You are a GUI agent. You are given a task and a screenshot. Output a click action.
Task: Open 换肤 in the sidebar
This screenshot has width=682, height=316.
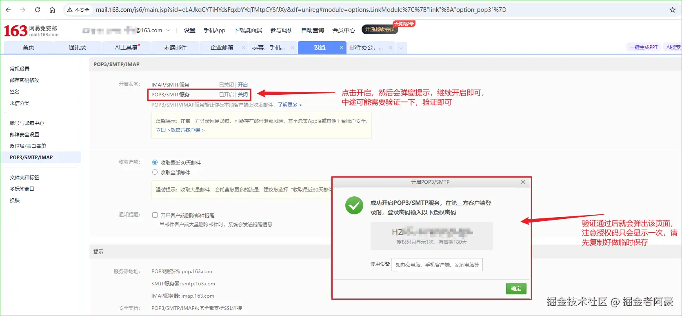coord(15,200)
